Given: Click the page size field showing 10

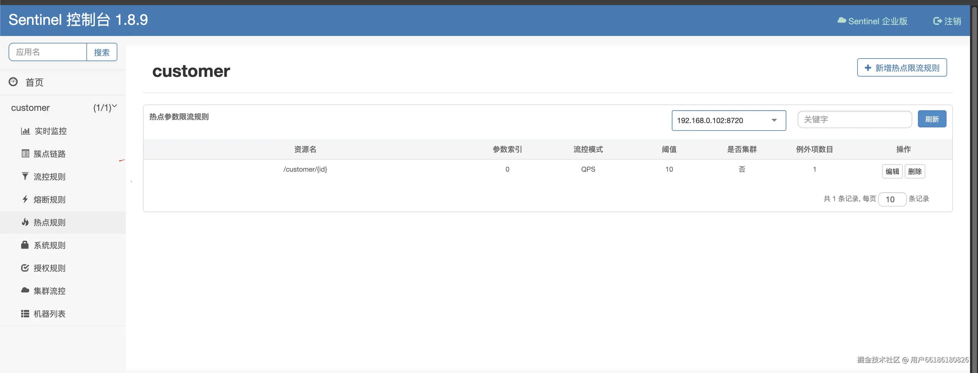Looking at the screenshot, I should point(892,199).
